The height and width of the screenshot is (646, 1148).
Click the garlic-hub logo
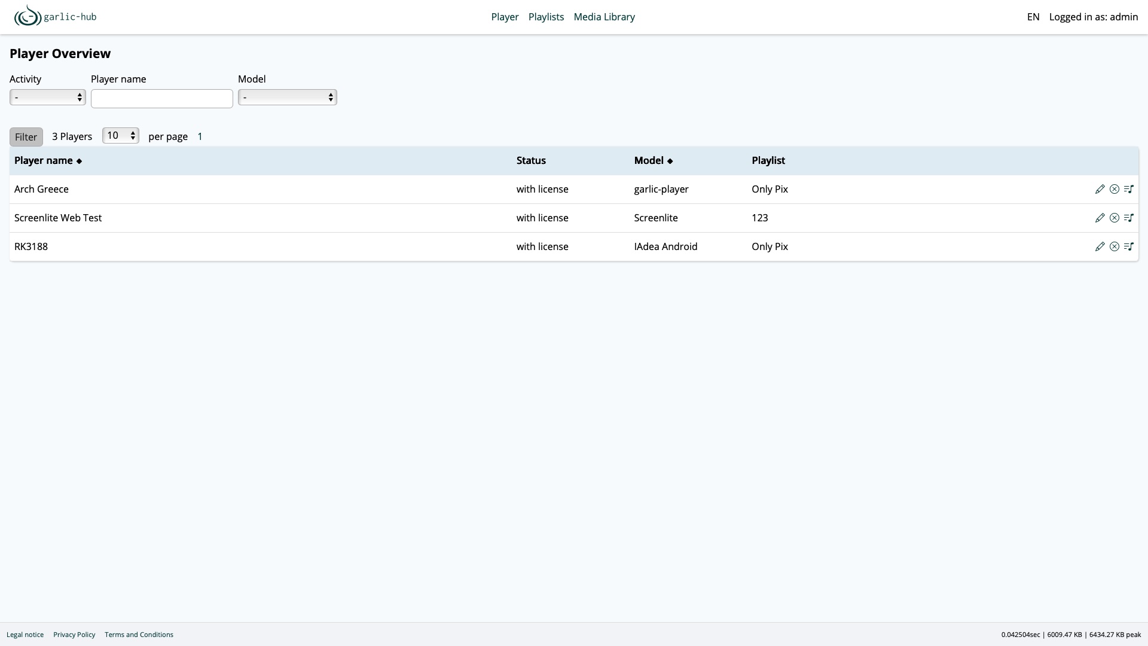click(x=56, y=16)
